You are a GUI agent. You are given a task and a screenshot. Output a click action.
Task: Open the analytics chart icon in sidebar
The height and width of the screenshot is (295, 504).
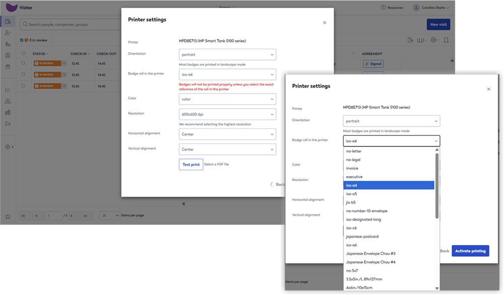[x=8, y=90]
